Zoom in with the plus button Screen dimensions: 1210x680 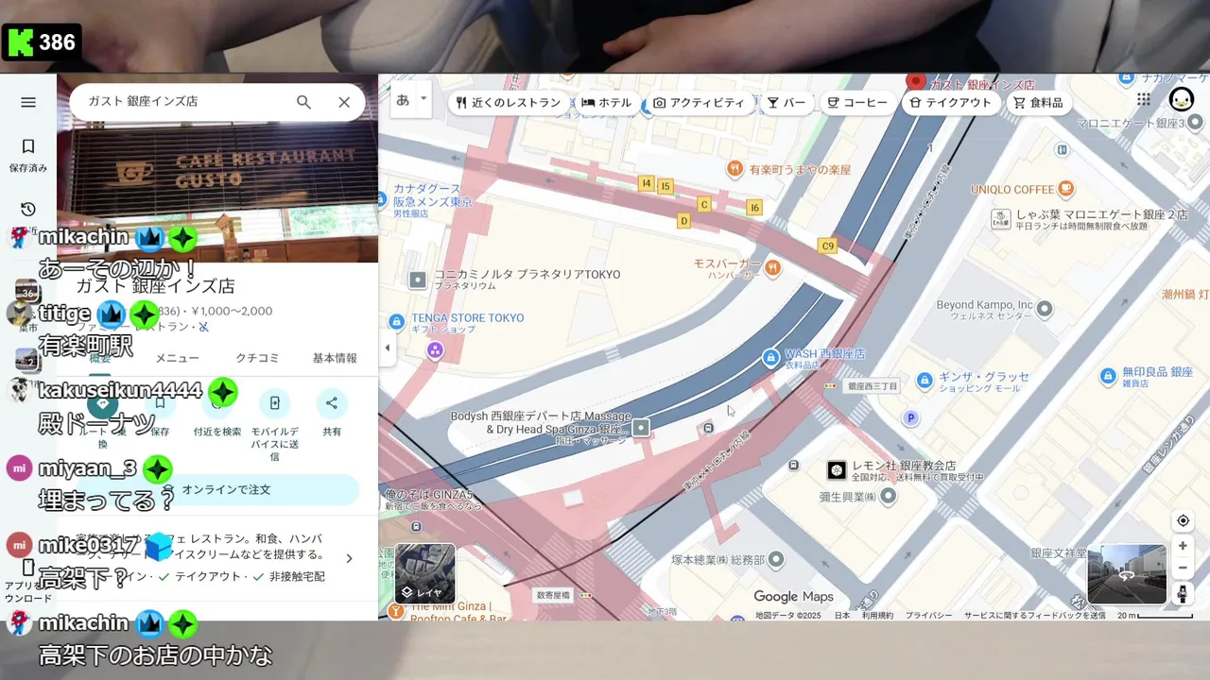click(x=1183, y=546)
